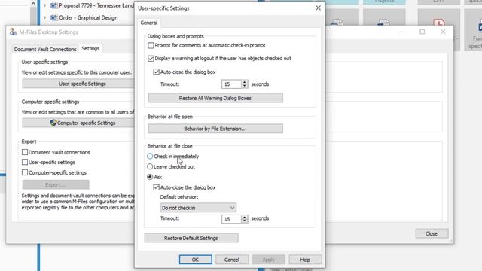Toggle Auto-close the dialog box under Ask
The width and height of the screenshot is (482, 271).
pos(156,187)
